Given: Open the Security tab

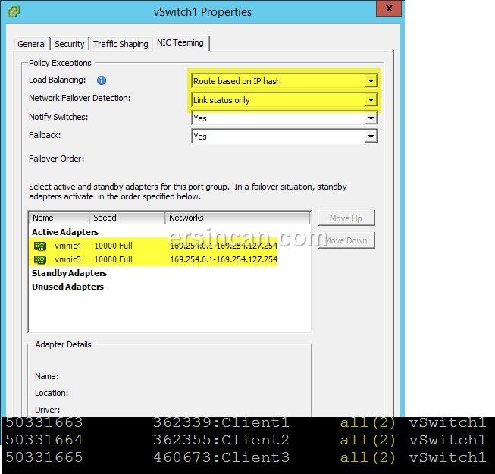Looking at the screenshot, I should [70, 44].
